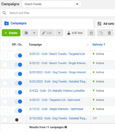Click the Campaign column header
The height and width of the screenshot is (132, 115).
coord(35,45)
